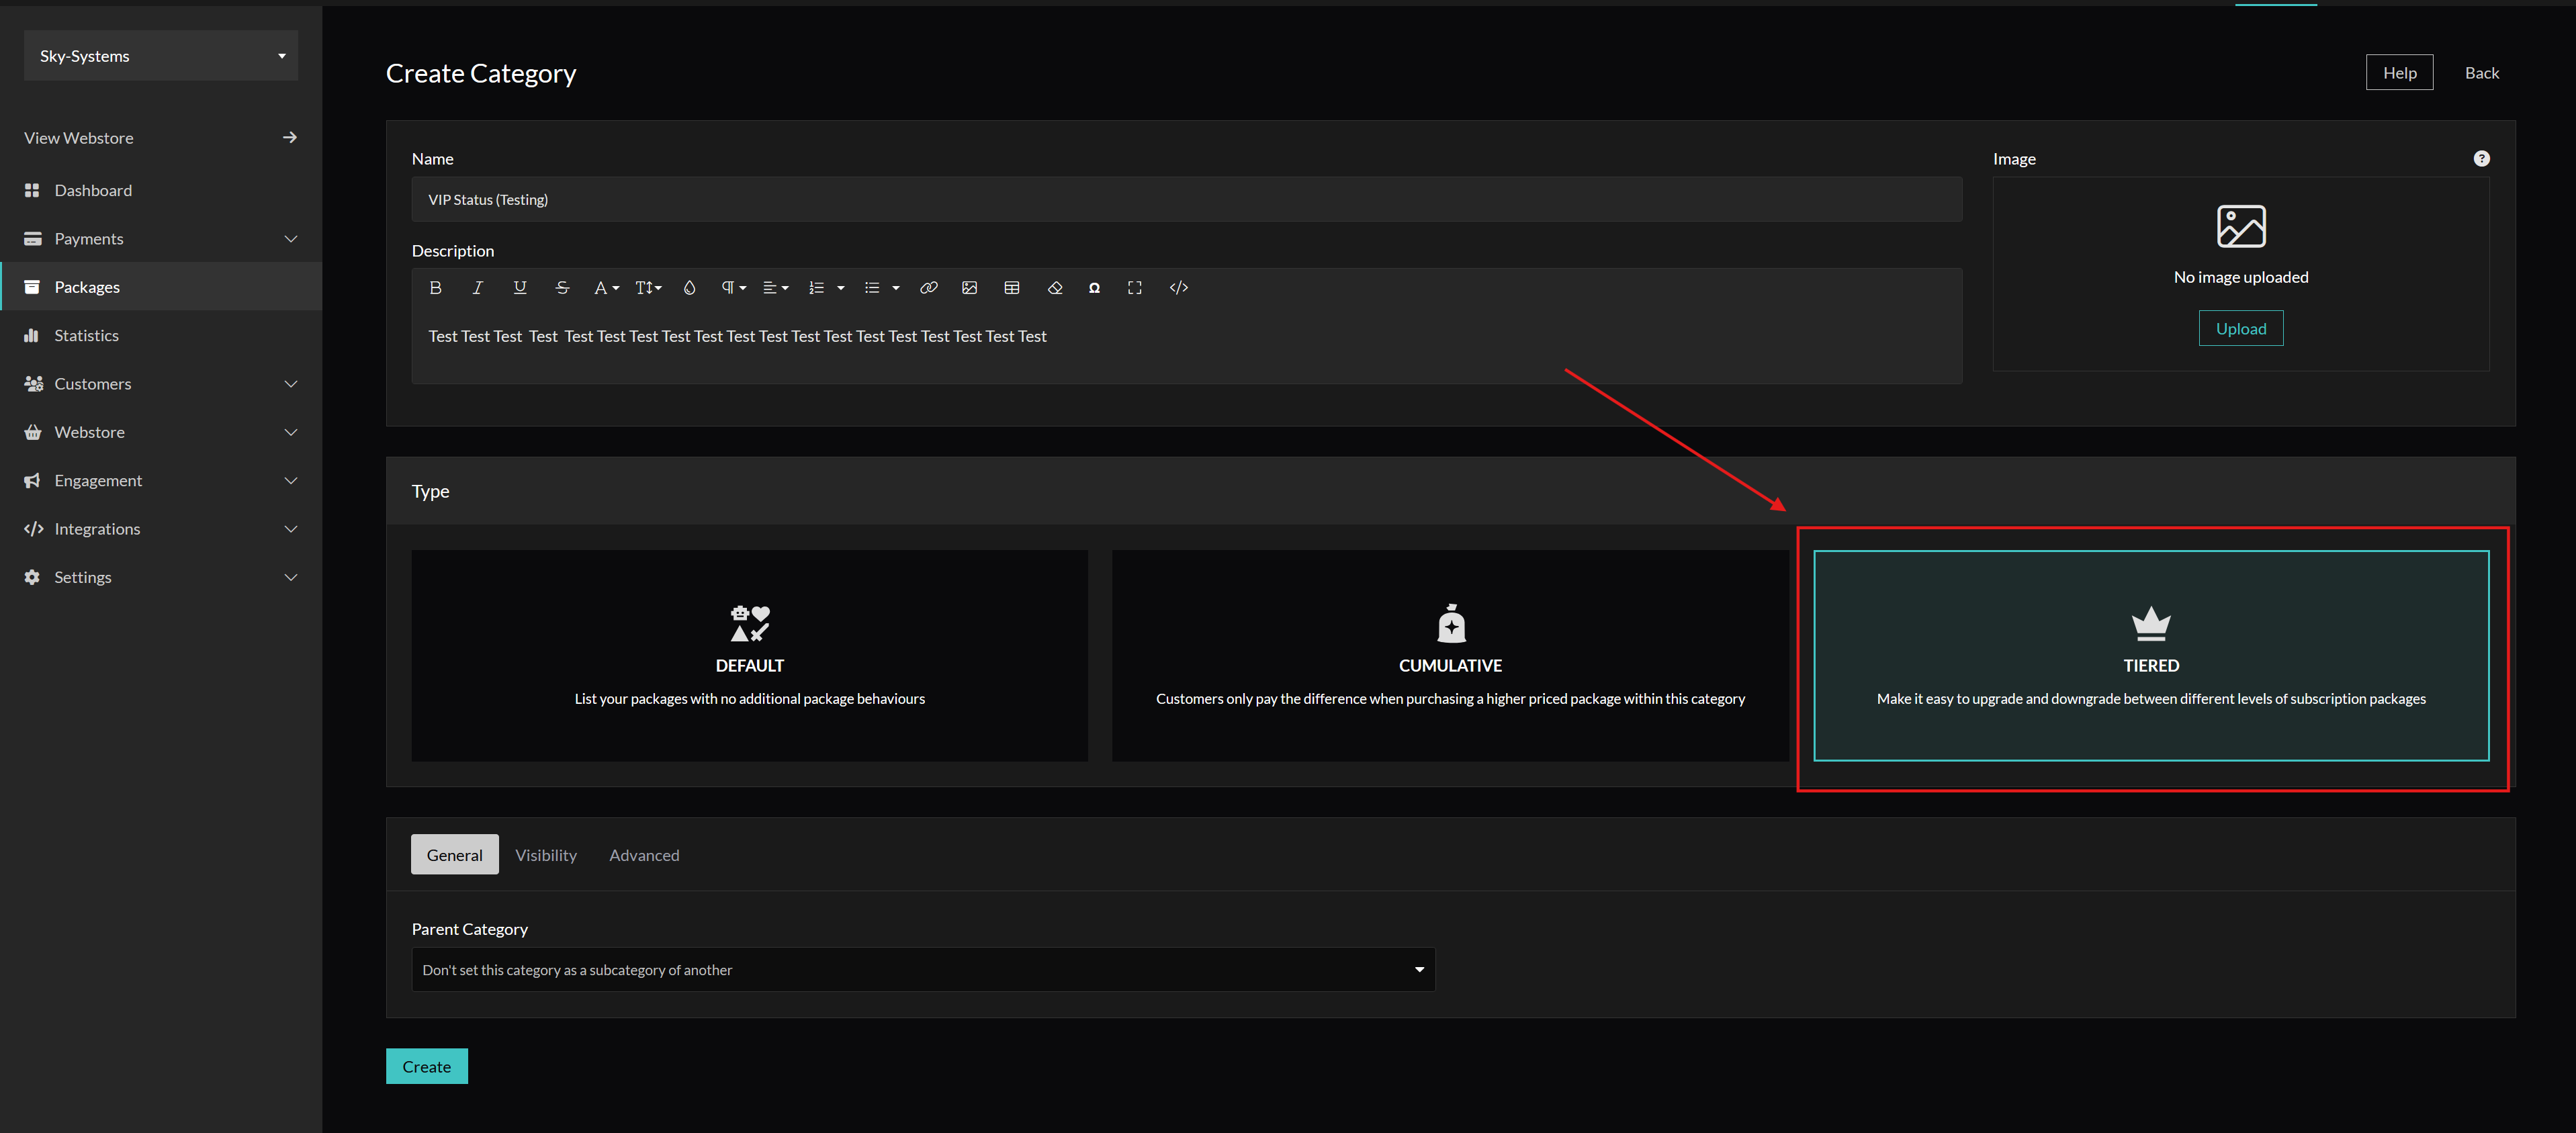2576x1133 pixels.
Task: Insert special character omega symbol
Action: coord(1094,288)
